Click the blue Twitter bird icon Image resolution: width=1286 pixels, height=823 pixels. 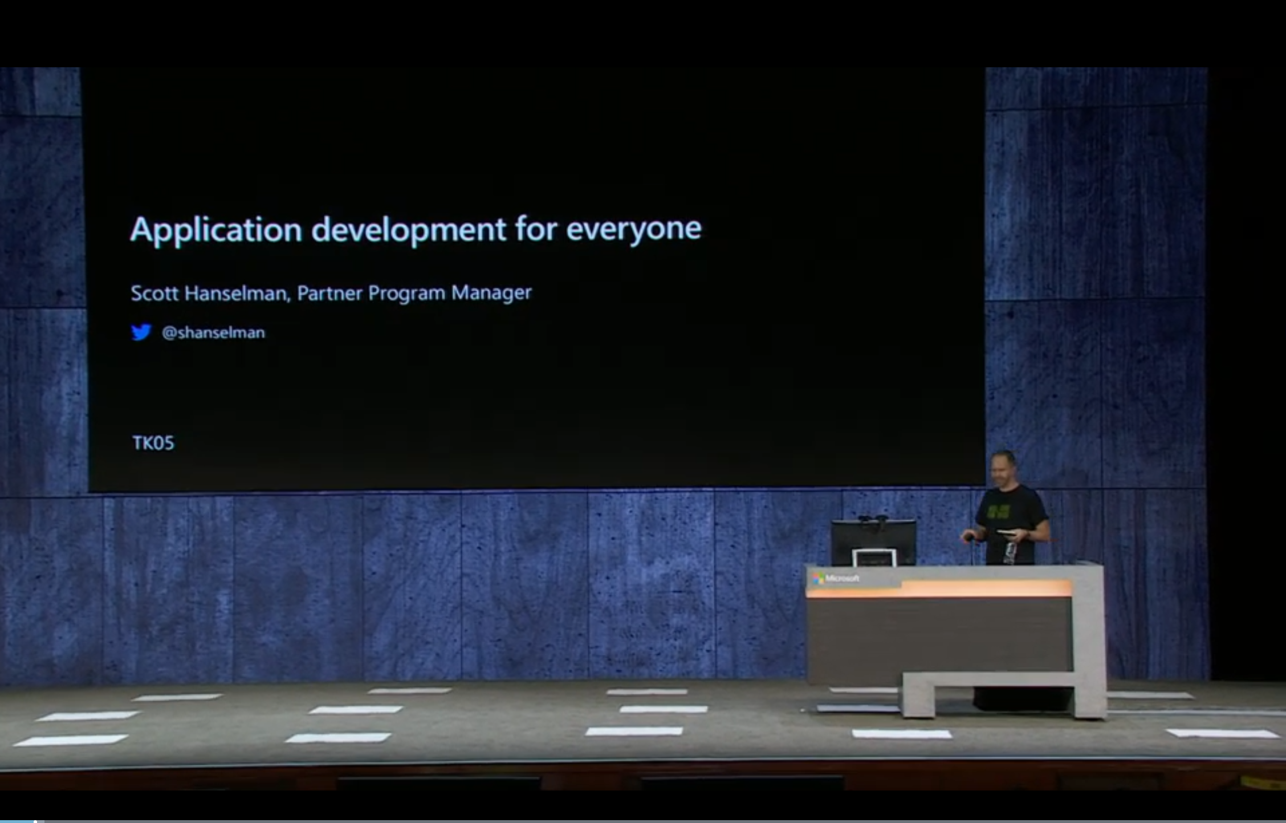pyautogui.click(x=141, y=332)
